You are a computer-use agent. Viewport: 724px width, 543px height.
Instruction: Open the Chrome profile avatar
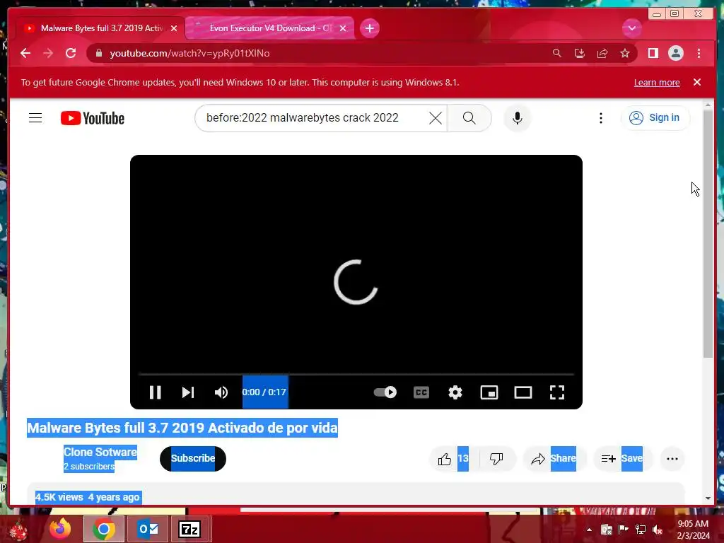coord(675,53)
